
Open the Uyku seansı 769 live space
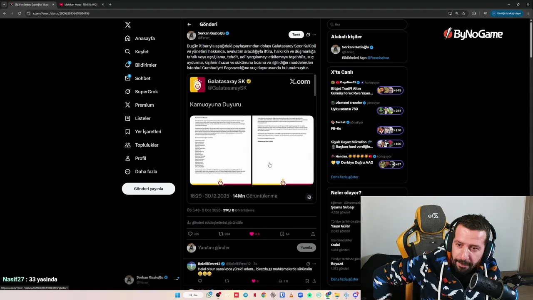pos(367,107)
